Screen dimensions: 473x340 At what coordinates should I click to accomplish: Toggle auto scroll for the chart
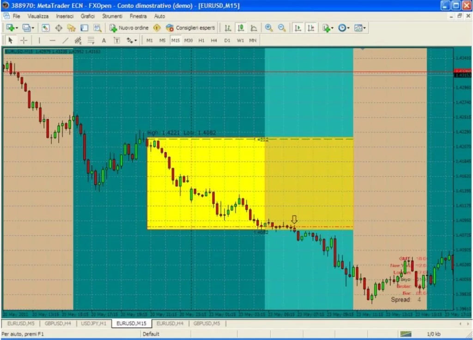[298, 27]
